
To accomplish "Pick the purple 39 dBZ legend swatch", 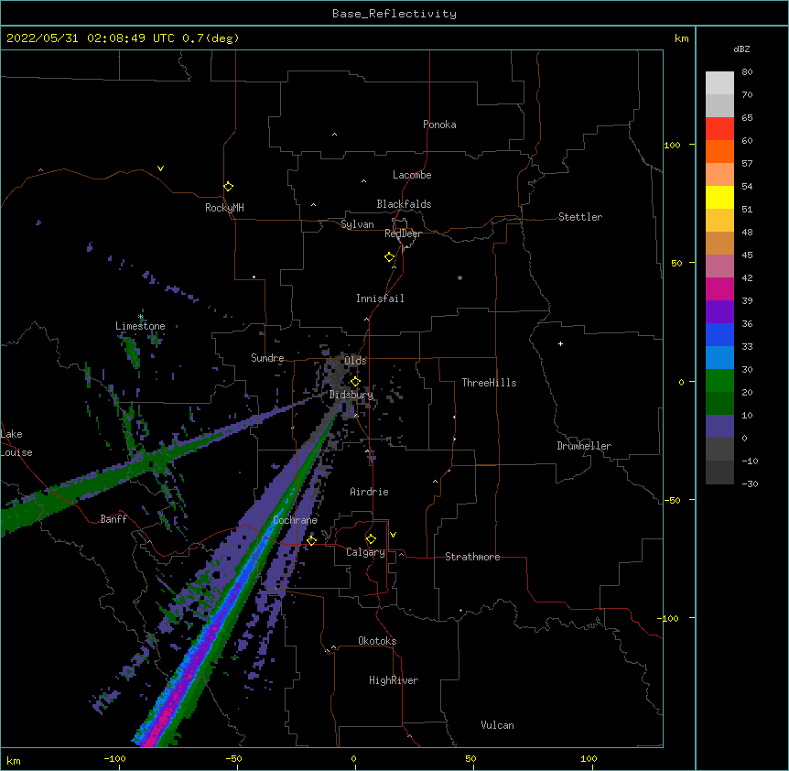I will click(x=719, y=312).
